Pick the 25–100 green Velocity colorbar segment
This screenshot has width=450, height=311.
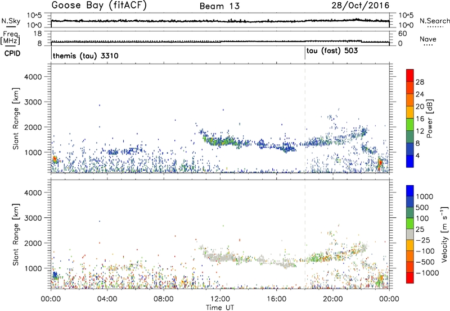[x=410, y=224]
